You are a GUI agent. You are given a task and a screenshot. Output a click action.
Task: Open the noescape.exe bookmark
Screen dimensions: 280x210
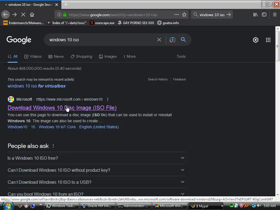pos(102,23)
